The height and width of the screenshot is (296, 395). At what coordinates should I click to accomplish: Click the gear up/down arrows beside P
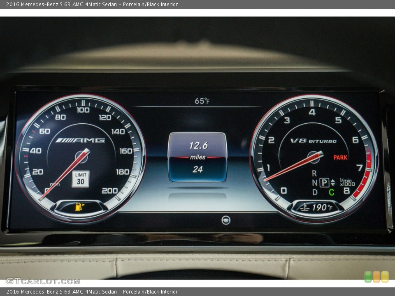coord(333,183)
